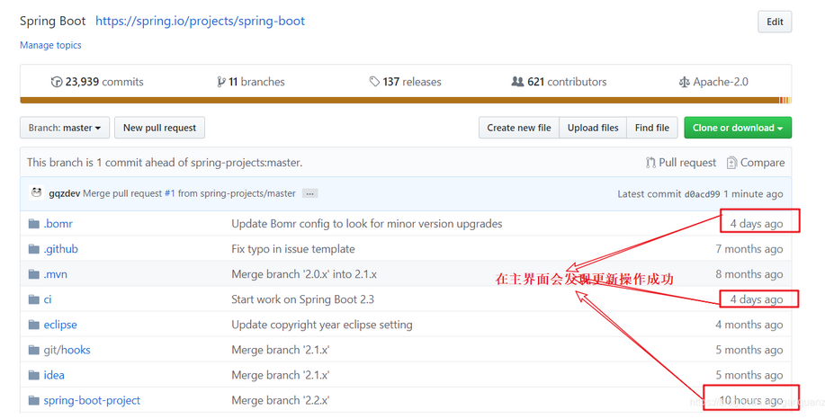Open the ci folder
Image resolution: width=825 pixels, height=419 pixels.
(x=48, y=299)
